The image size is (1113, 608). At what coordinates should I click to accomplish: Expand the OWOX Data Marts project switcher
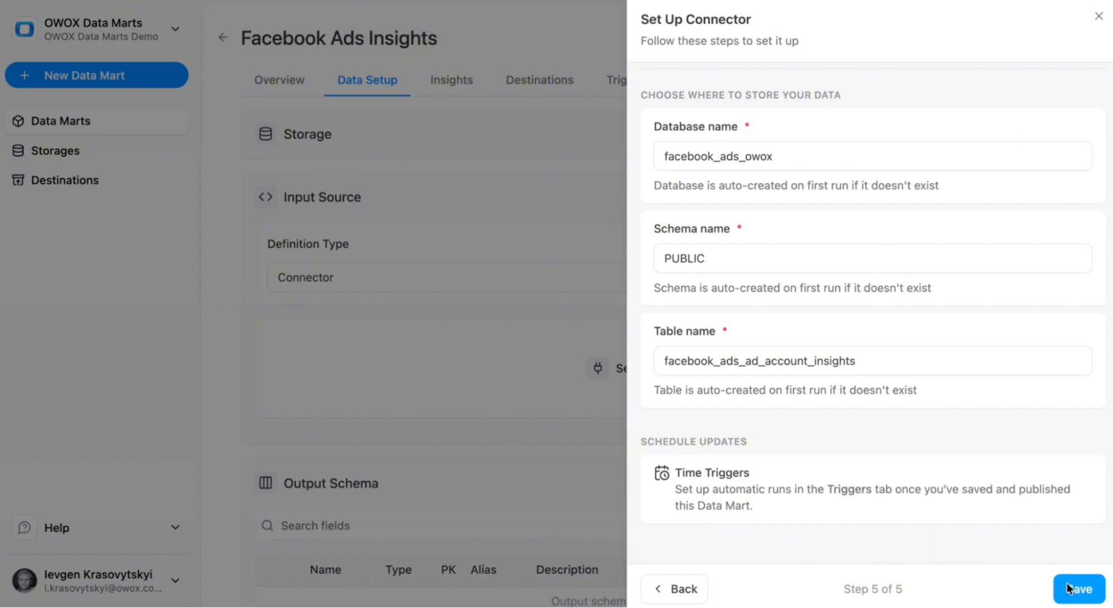click(x=175, y=29)
